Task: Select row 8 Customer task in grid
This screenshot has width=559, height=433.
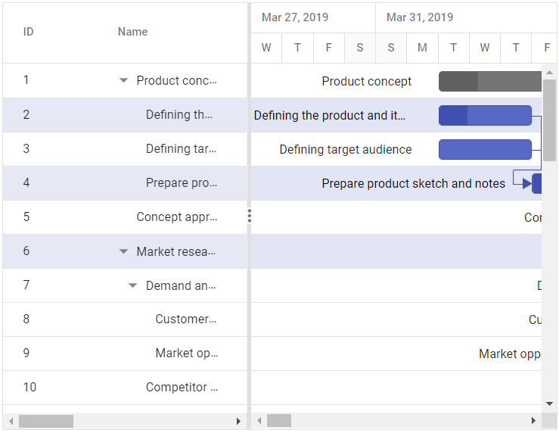Action: pyautogui.click(x=125, y=319)
